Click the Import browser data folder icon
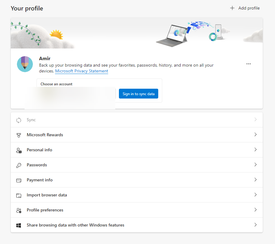This screenshot has width=275, height=244. 19,195
